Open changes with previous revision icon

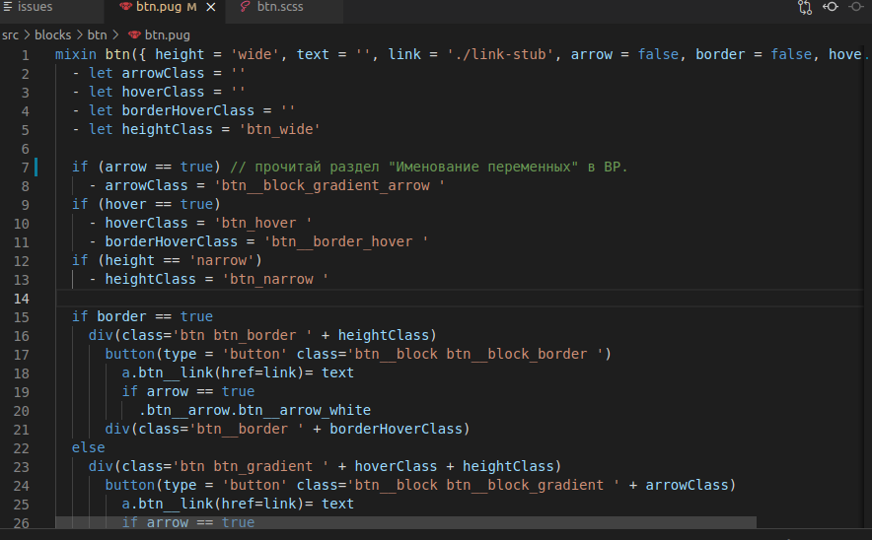coord(831,7)
